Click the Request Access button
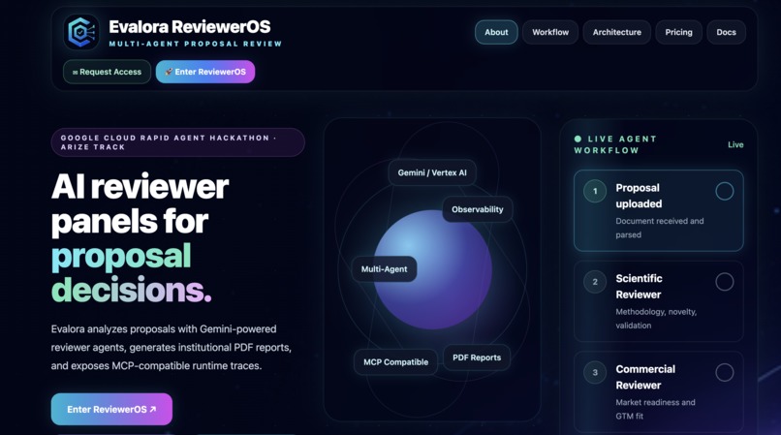Viewport: 781px width, 435px height. (x=108, y=72)
